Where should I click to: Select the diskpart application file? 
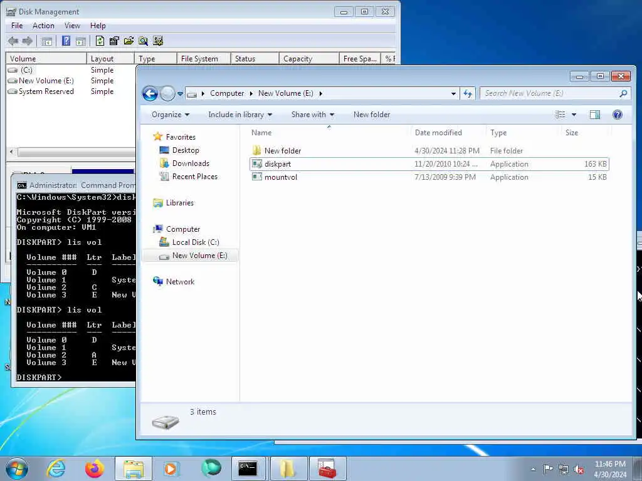tap(429, 164)
